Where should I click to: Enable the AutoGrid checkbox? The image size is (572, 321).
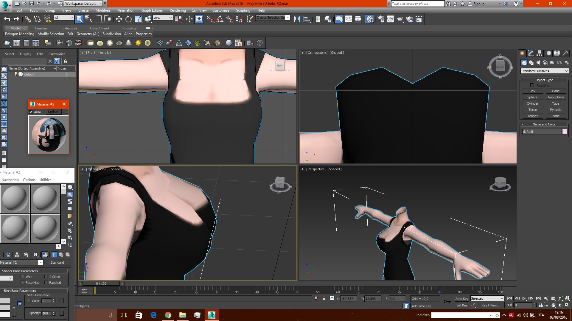[x=532, y=85]
